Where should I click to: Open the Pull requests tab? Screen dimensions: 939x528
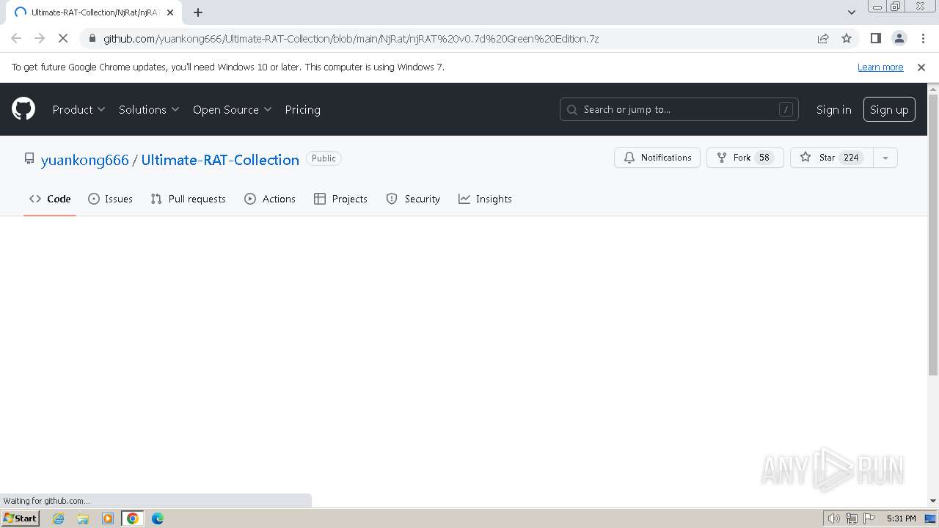[x=188, y=199]
